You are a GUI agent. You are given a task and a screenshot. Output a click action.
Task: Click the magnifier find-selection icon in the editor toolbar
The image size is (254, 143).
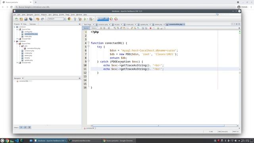point(115,28)
